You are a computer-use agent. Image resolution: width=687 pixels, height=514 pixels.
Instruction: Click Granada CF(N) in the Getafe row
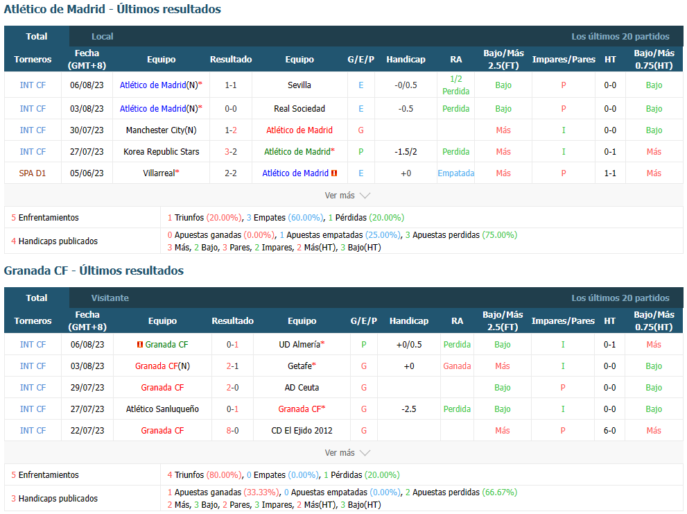click(x=162, y=366)
